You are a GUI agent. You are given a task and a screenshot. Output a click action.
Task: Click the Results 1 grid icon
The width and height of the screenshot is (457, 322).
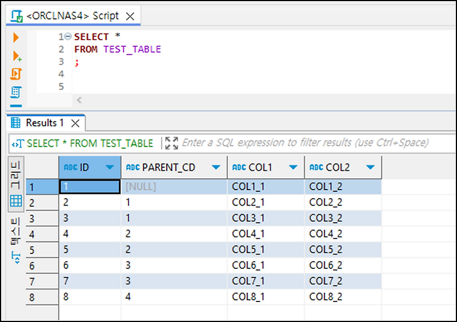click(15, 123)
